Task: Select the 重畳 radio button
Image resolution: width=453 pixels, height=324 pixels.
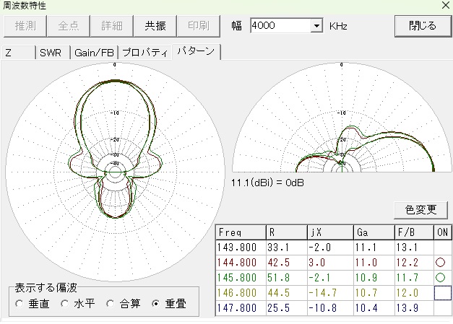Action: 155,304
